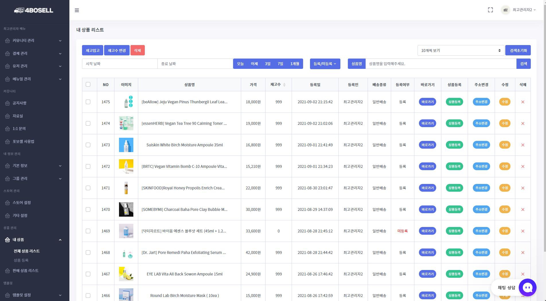This screenshot has height=301, width=546.
Task: Click the 자료실 sidebar icon
Action: (x=7, y=116)
